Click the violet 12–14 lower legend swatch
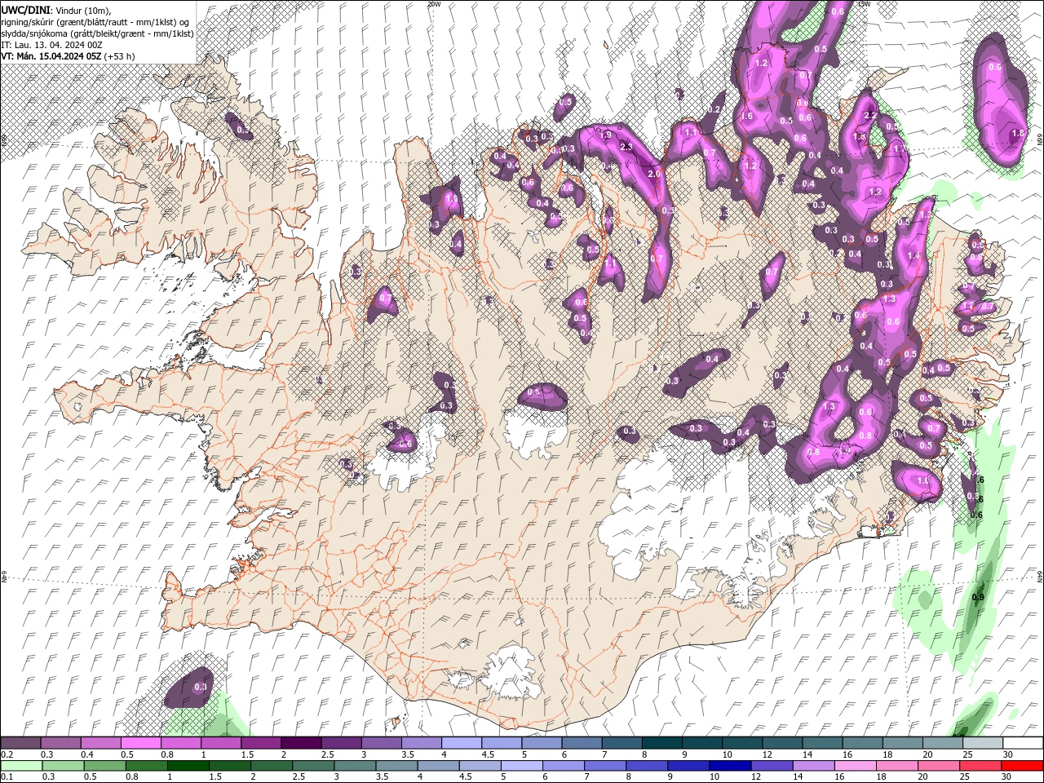Image resolution: width=1044 pixels, height=783 pixels. pos(772,766)
